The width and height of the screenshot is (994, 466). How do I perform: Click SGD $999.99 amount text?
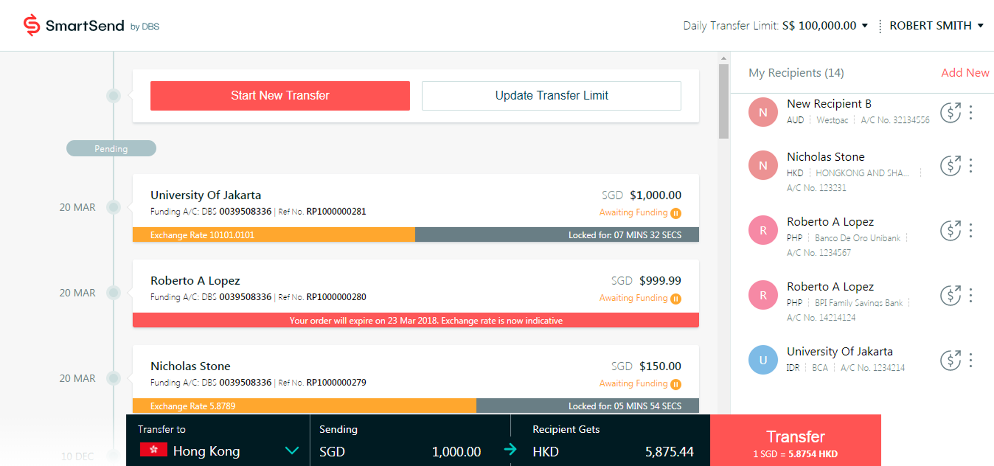pos(646,281)
